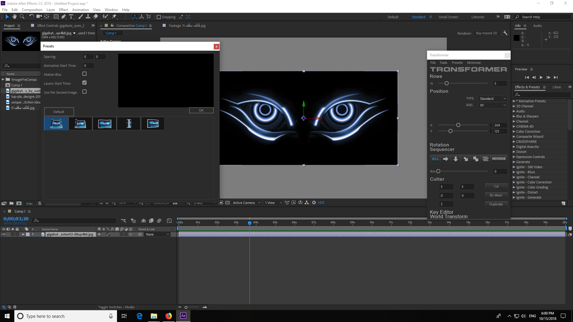
Task: Click the Duplicate button
Action: tap(496, 204)
